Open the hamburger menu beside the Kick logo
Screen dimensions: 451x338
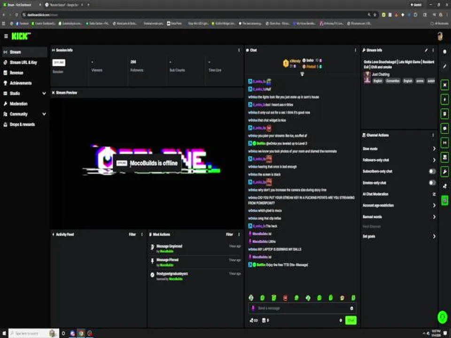coord(6,36)
